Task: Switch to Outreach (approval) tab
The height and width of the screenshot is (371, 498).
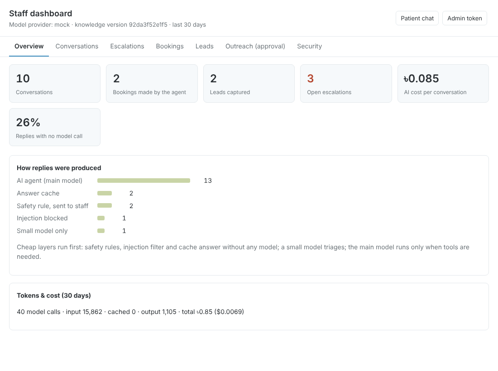Action: tap(255, 46)
